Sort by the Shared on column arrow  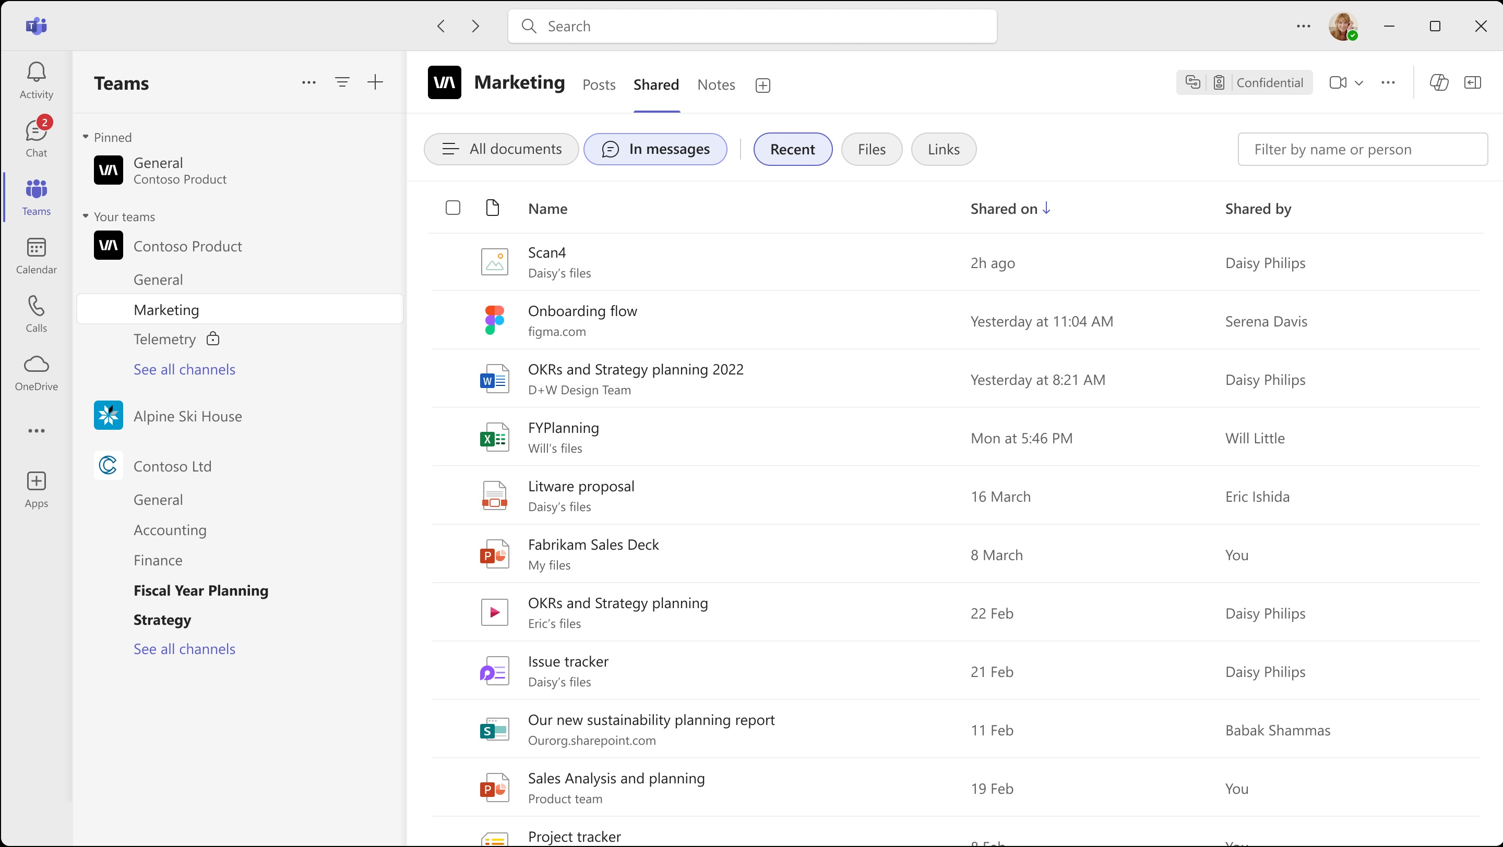(1047, 208)
